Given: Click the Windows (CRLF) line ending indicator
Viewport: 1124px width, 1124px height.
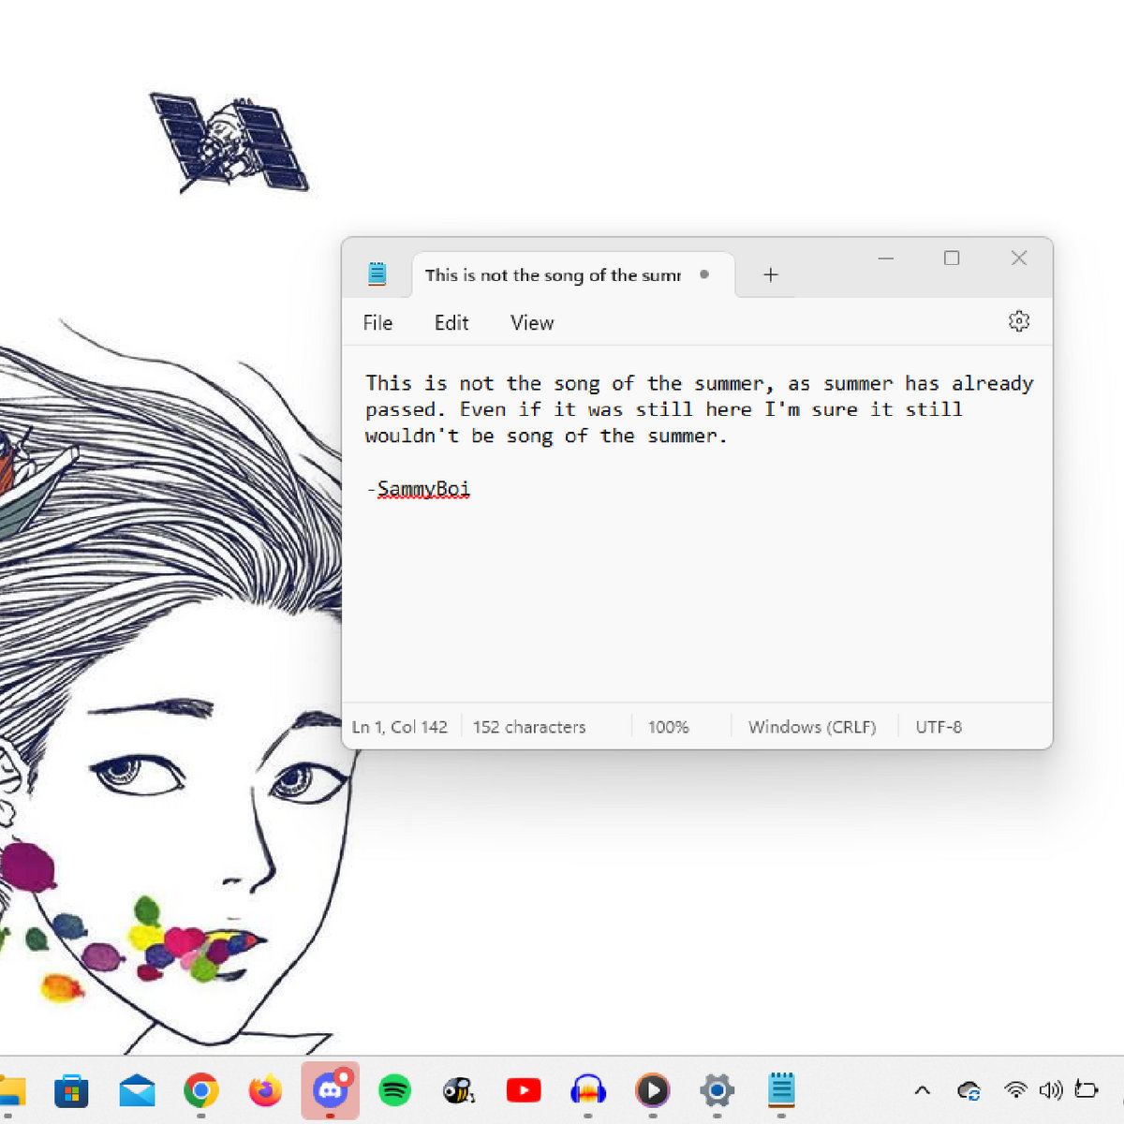Looking at the screenshot, I should point(811,727).
